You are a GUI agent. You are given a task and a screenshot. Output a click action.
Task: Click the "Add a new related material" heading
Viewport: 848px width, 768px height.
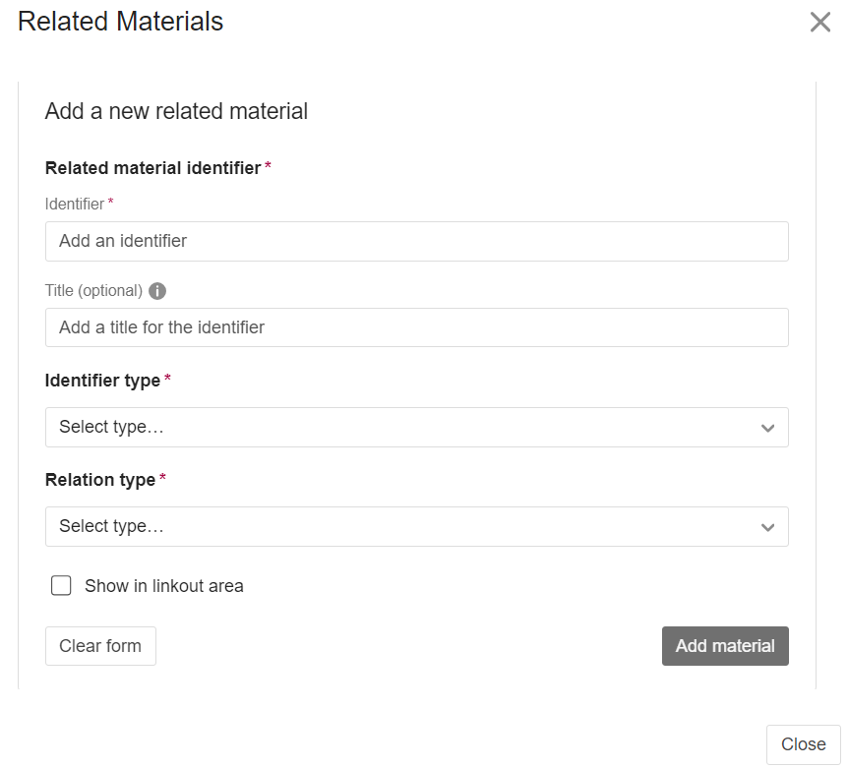(176, 111)
